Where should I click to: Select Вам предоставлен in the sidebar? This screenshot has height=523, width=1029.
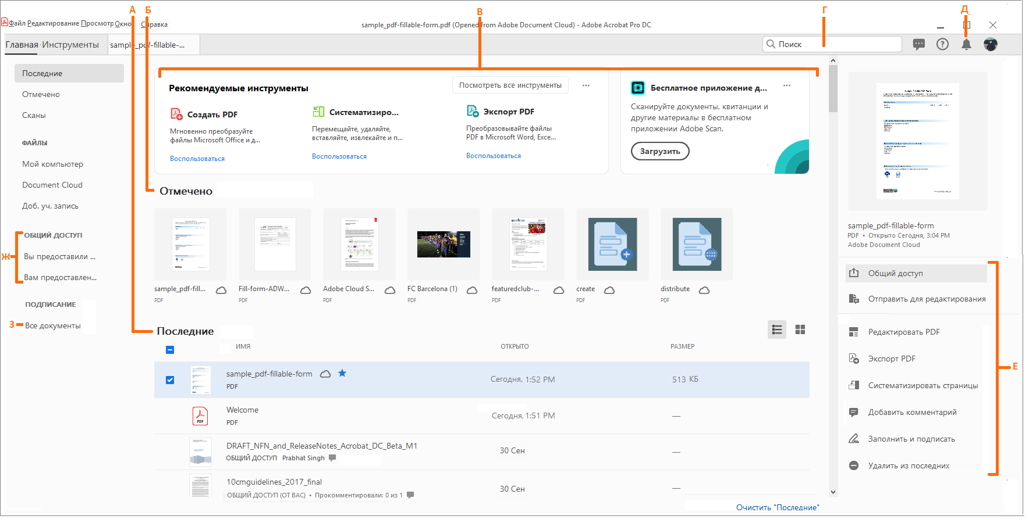[x=60, y=277]
